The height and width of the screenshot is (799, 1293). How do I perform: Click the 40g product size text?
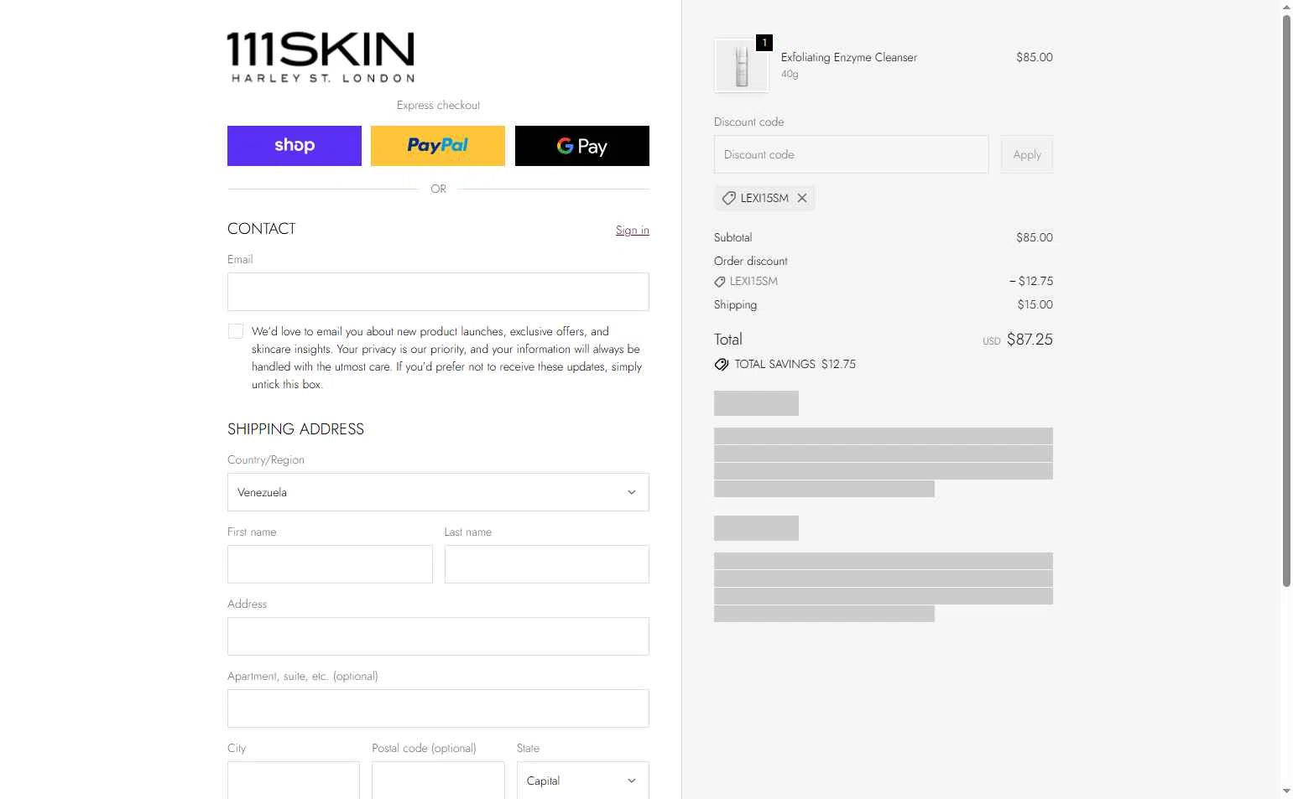790,74
